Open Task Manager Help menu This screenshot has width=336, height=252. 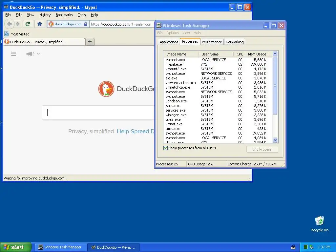[197, 33]
